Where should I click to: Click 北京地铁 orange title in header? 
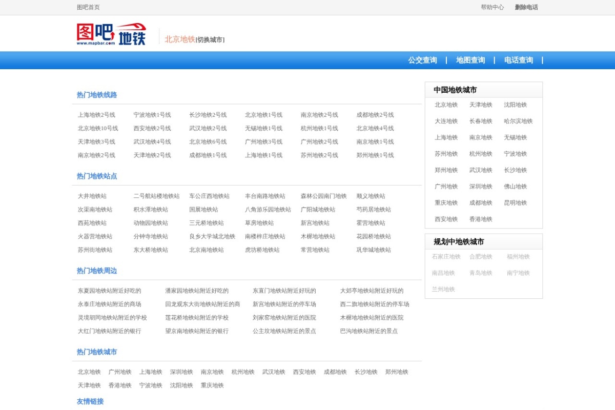click(x=180, y=39)
